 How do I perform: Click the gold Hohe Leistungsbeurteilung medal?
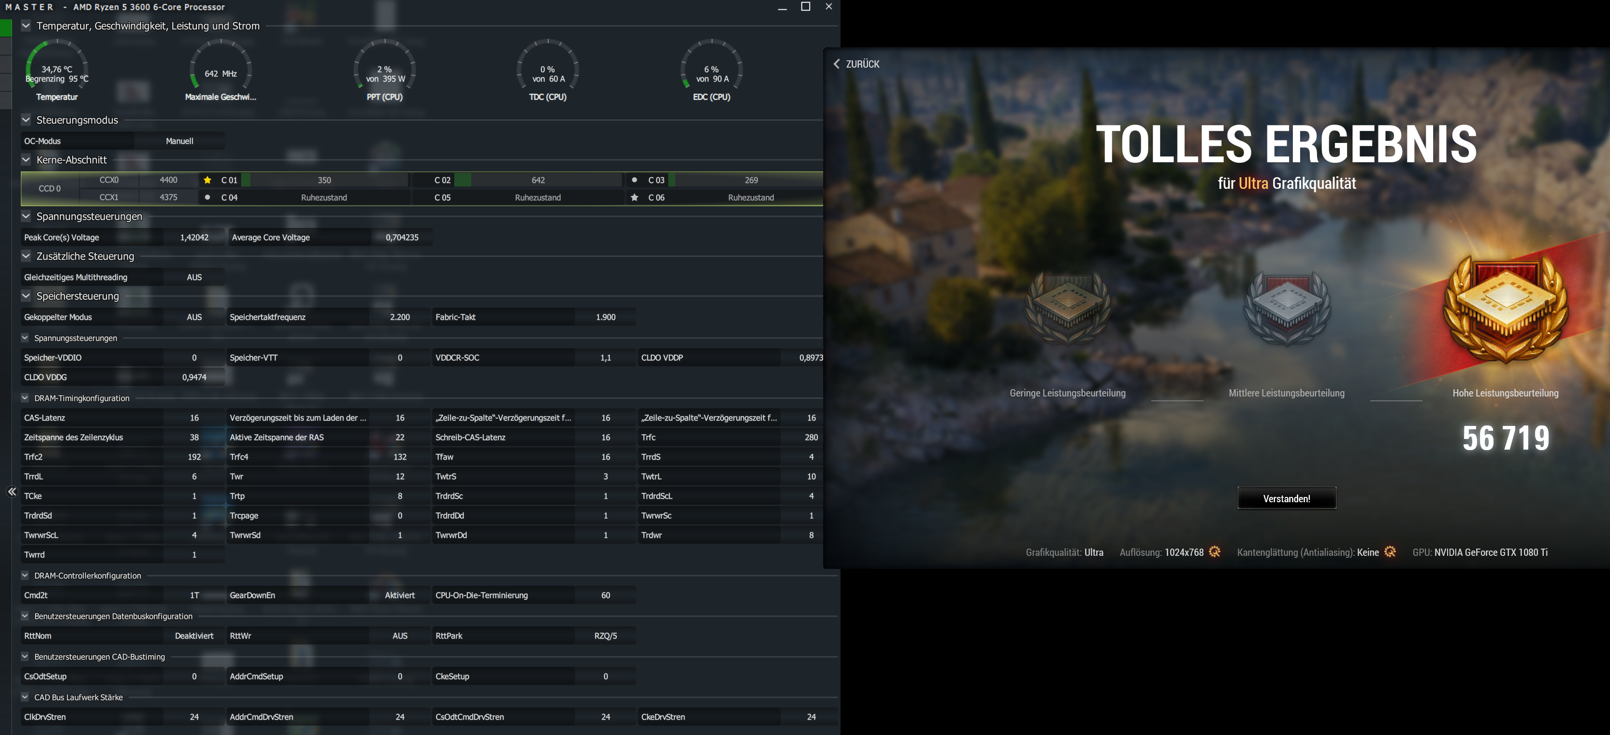(1505, 309)
